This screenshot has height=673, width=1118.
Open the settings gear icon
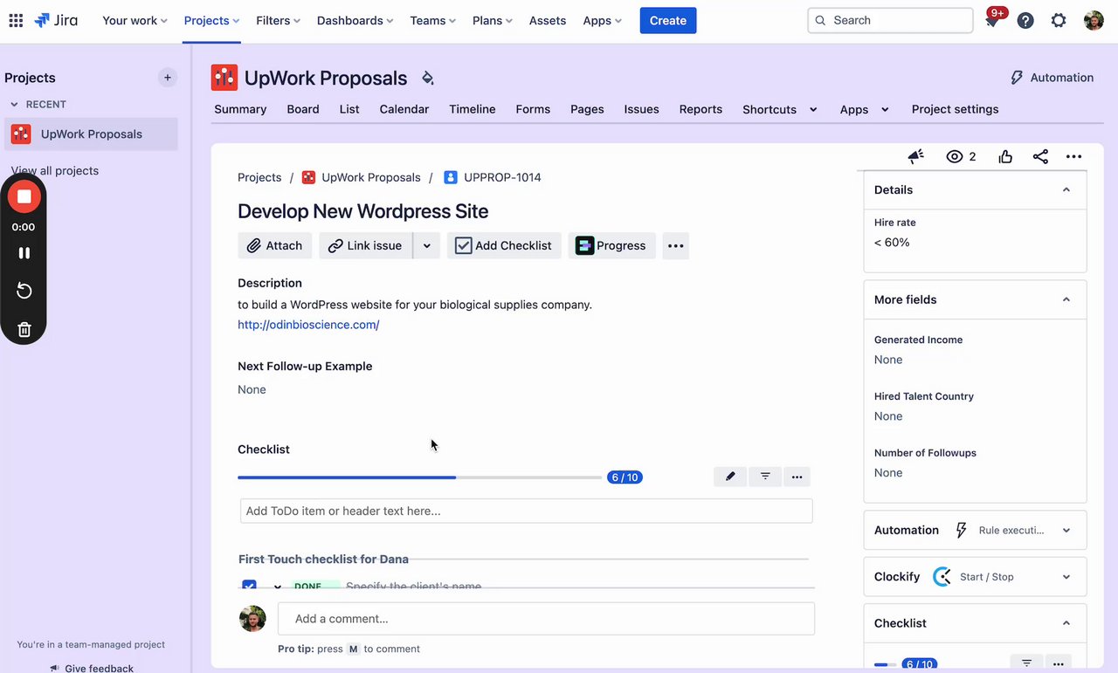pos(1059,20)
